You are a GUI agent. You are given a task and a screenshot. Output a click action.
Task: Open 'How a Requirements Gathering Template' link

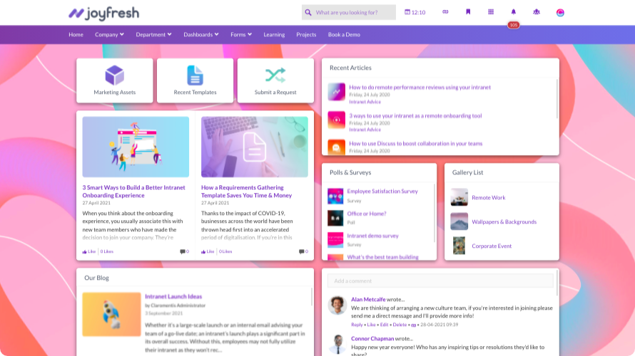click(247, 192)
